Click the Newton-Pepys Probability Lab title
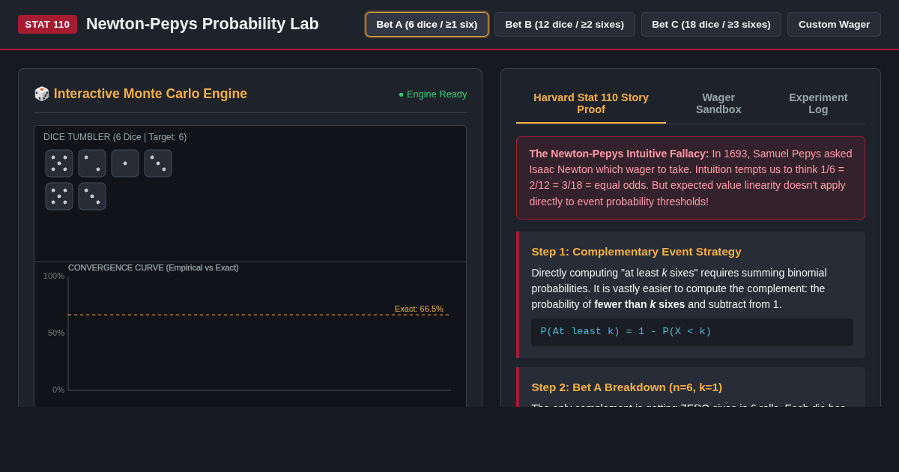 tap(202, 24)
